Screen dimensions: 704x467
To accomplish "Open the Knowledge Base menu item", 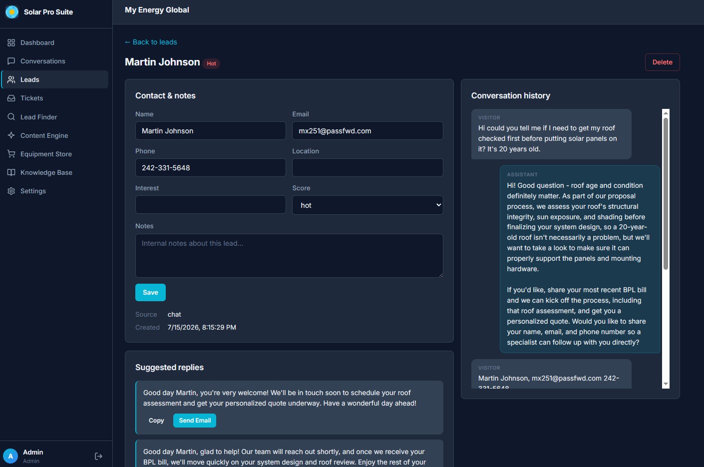I will [x=55, y=172].
